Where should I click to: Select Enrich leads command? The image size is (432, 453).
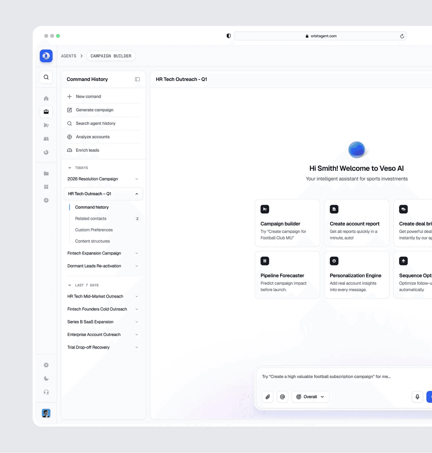click(x=103, y=150)
